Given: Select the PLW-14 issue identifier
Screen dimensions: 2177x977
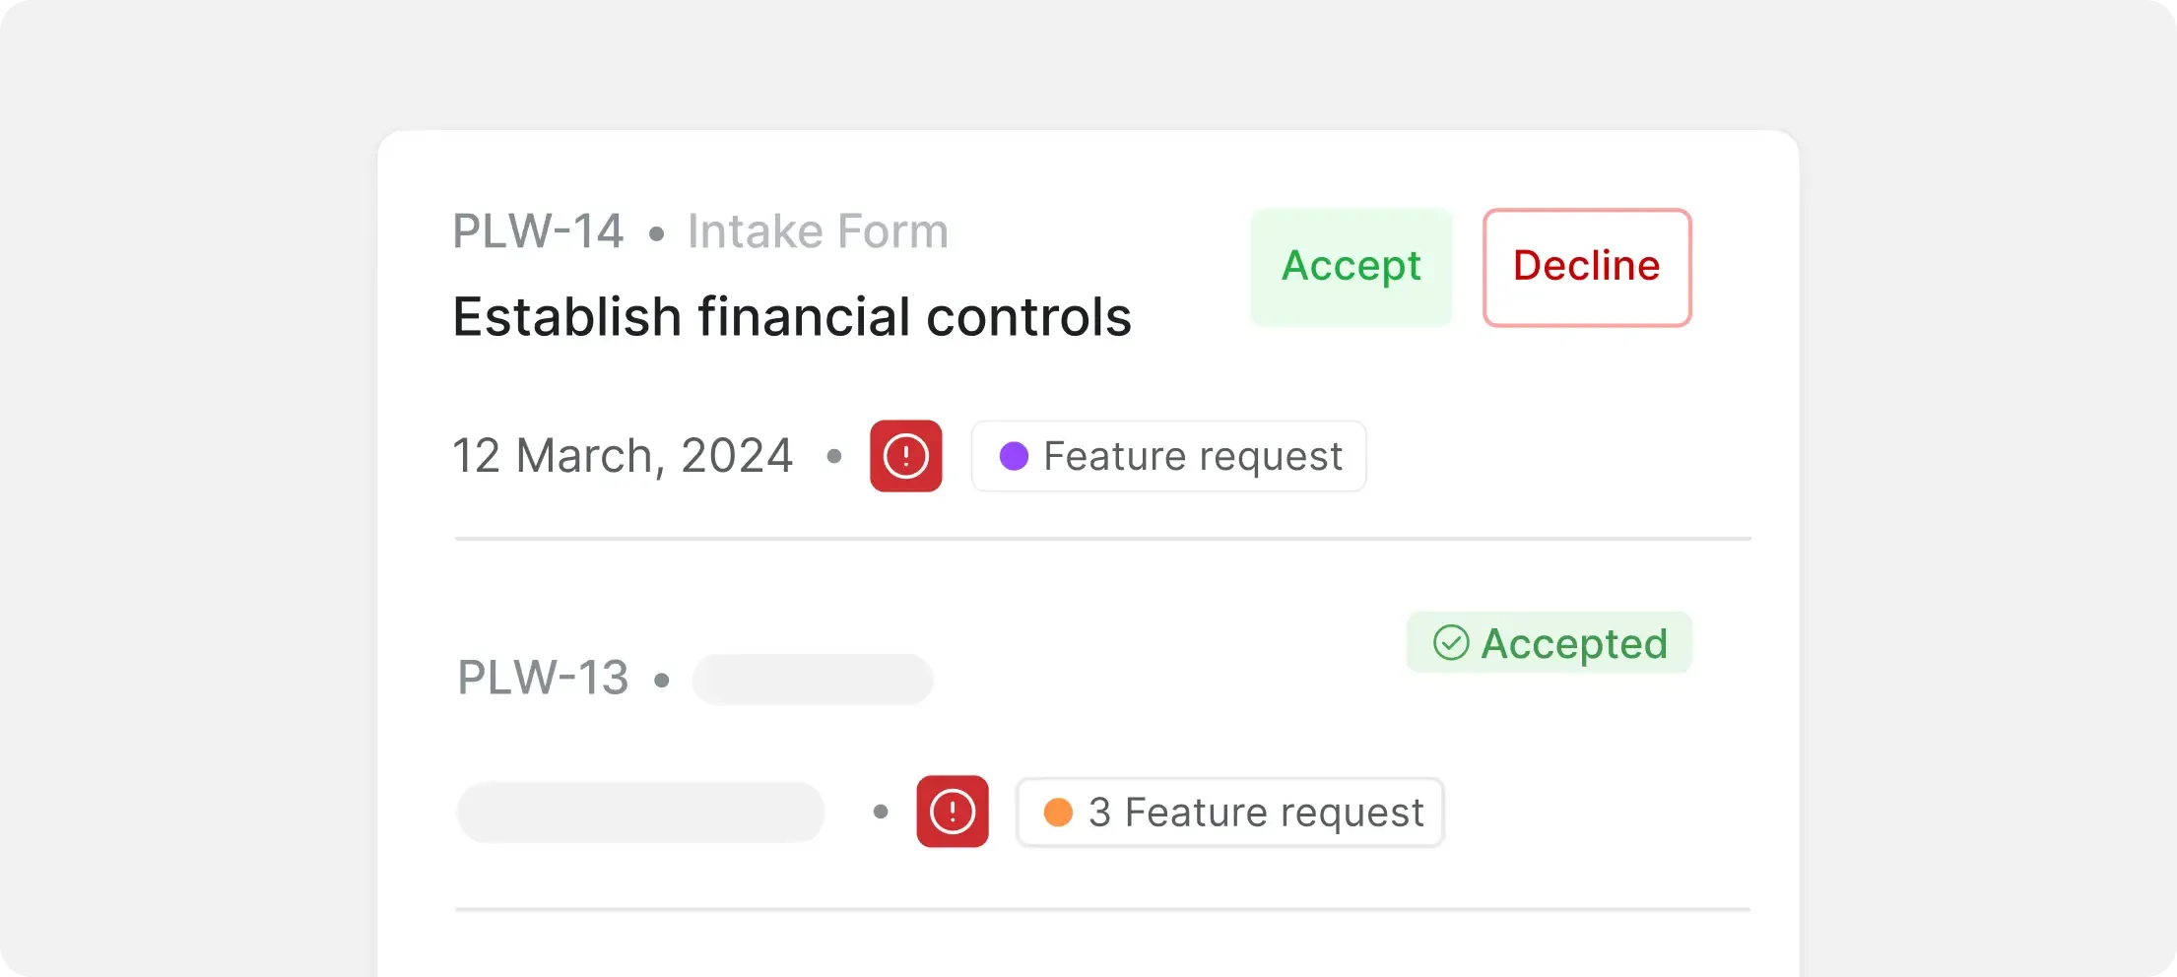Looking at the screenshot, I should (538, 232).
